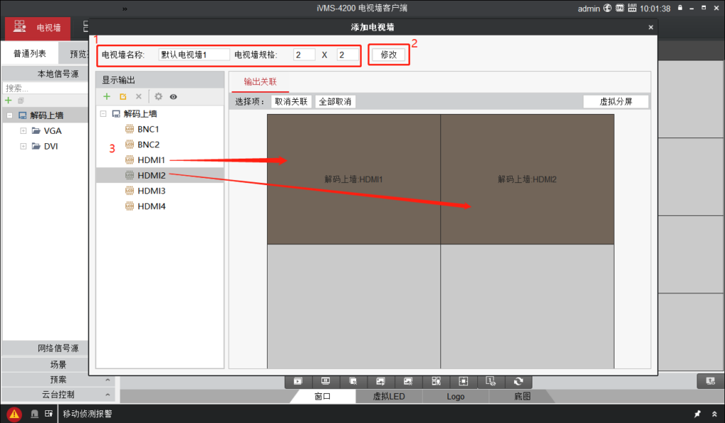Screen dimensions: 725x423
Task: Expand the VGA folder node
Action: tap(23, 131)
